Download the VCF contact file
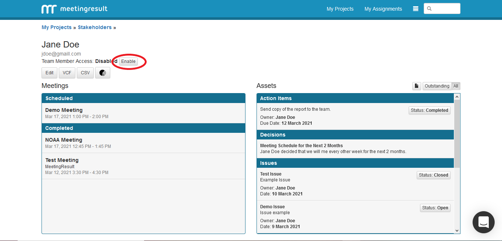The image size is (502, 241). pyautogui.click(x=67, y=73)
